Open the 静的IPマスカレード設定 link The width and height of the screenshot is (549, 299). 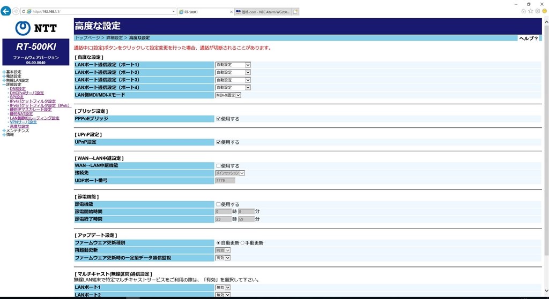click(31, 110)
